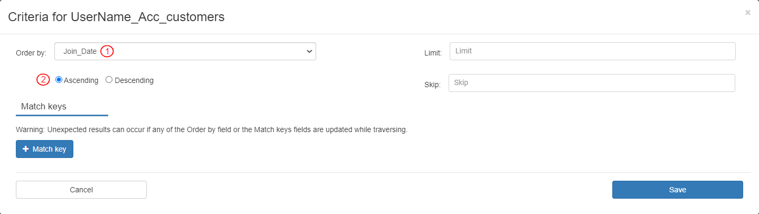Click the "Skip:" label text
This screenshot has width=759, height=214.
[432, 85]
